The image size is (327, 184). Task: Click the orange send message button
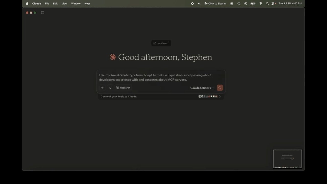click(220, 88)
